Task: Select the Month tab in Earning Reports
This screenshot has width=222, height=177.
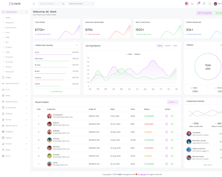Action: (168, 46)
